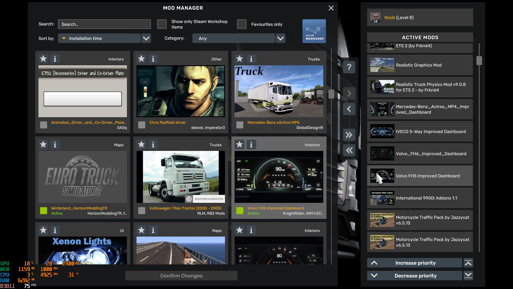Click the active mods list scrollbar handle
This screenshot has height=289, width=513.
pyautogui.click(x=479, y=60)
